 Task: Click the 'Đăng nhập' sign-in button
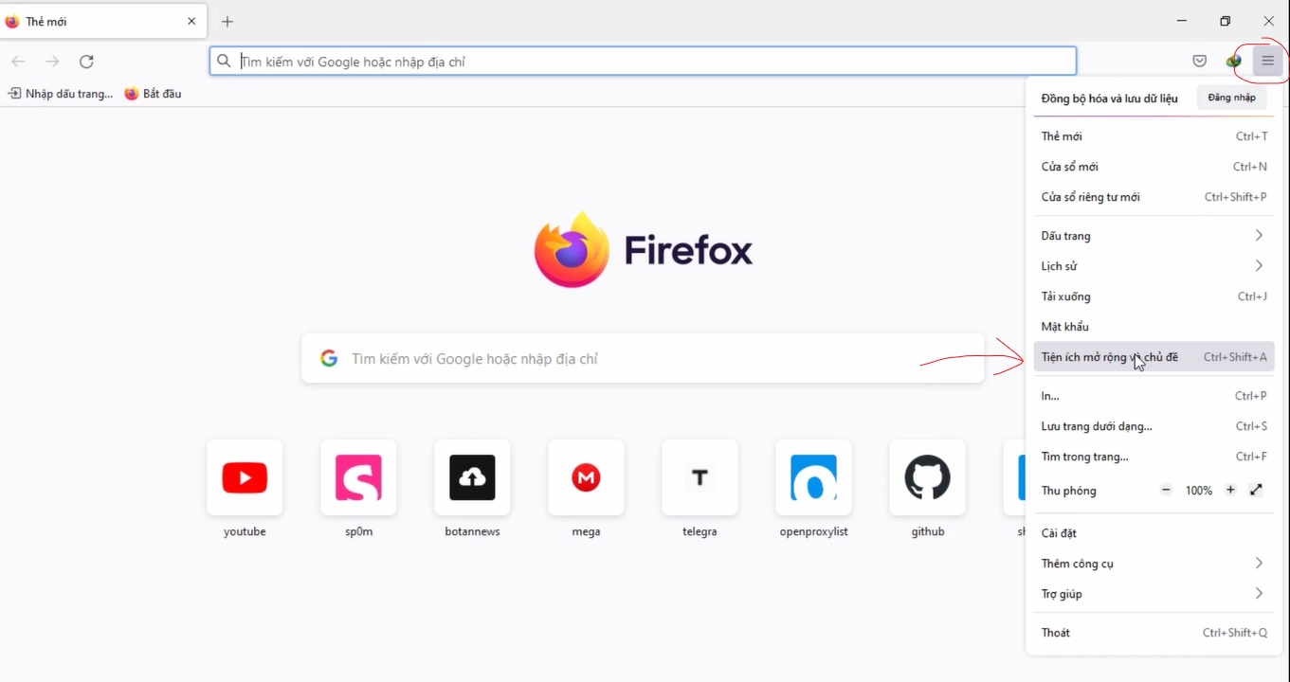click(x=1231, y=98)
